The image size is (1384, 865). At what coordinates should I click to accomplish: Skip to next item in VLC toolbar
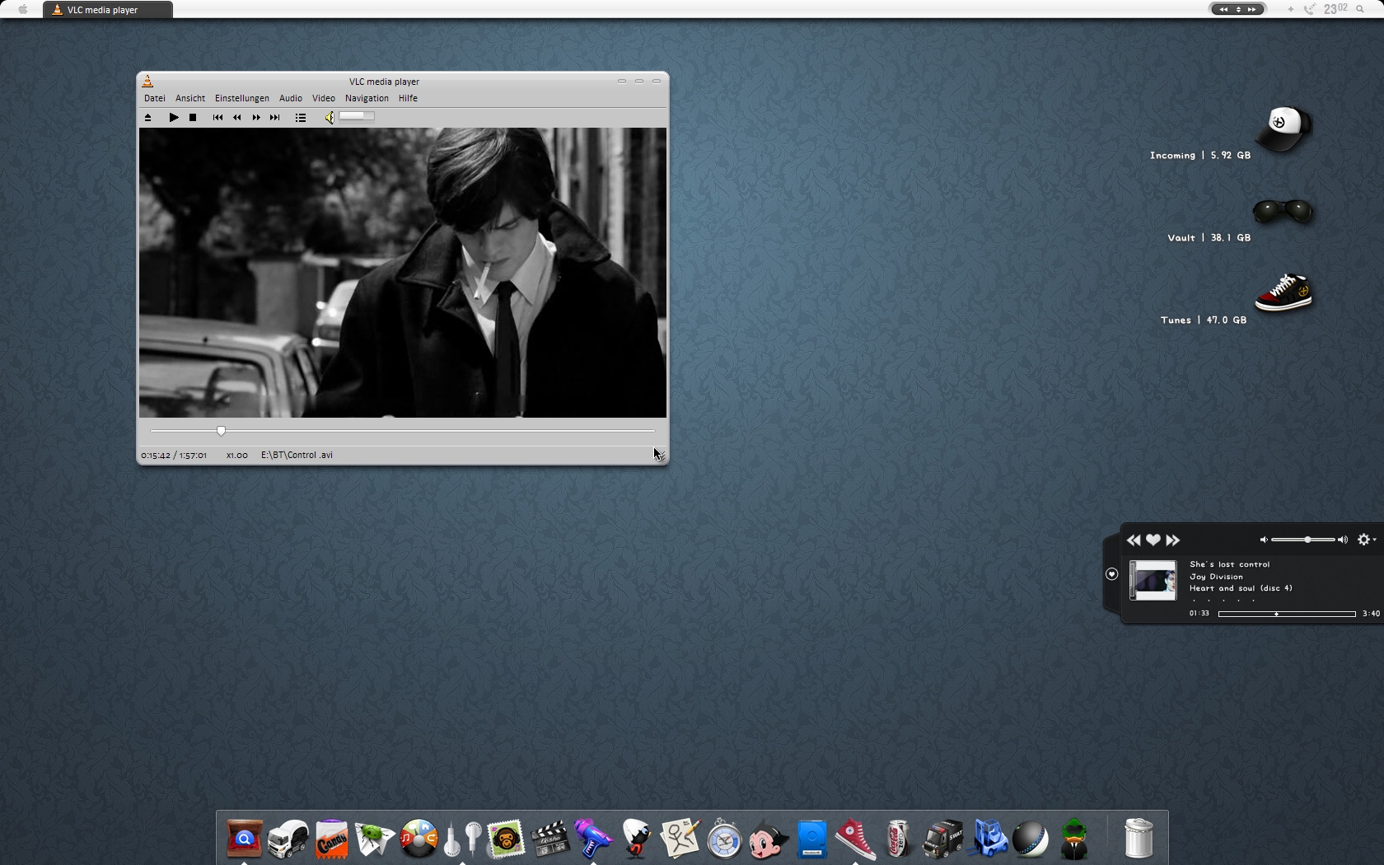click(x=275, y=118)
